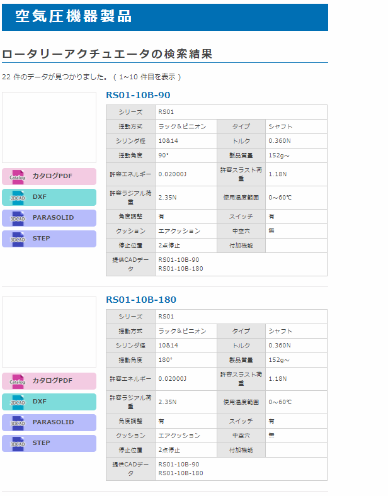388x496 pixels.
Task: Open the カタログPDF button for RS01-10B-180
Action: [x=53, y=381]
